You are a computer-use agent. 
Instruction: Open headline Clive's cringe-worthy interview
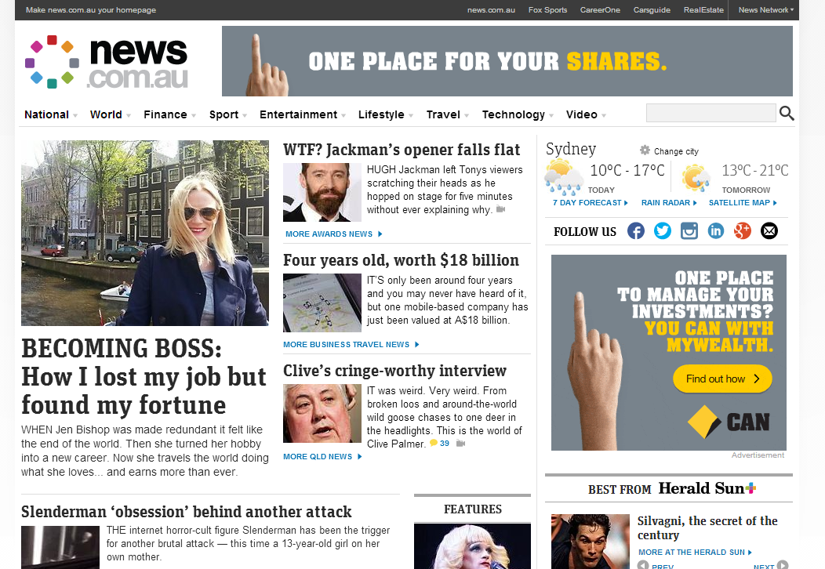(394, 371)
